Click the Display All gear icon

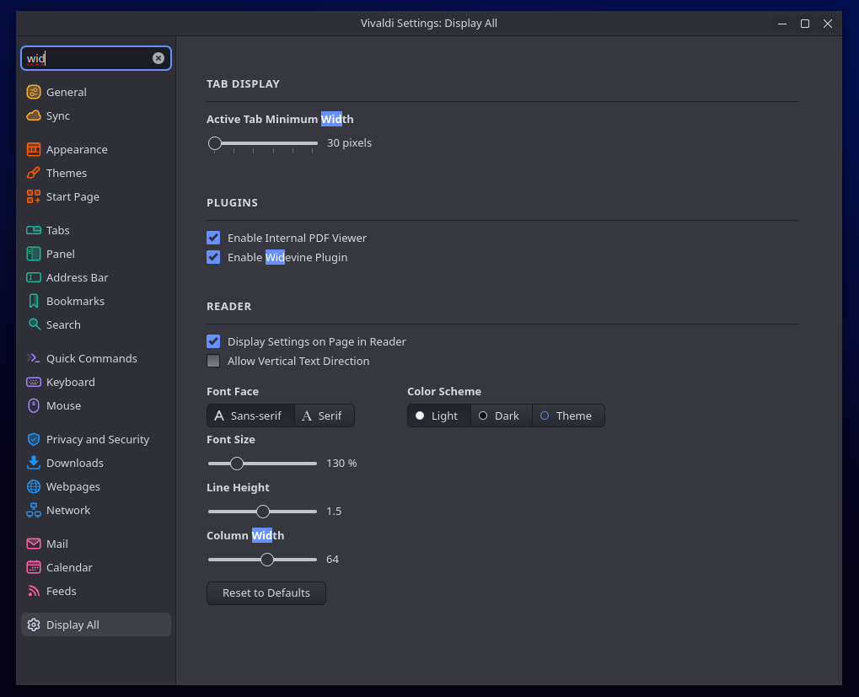click(x=34, y=625)
